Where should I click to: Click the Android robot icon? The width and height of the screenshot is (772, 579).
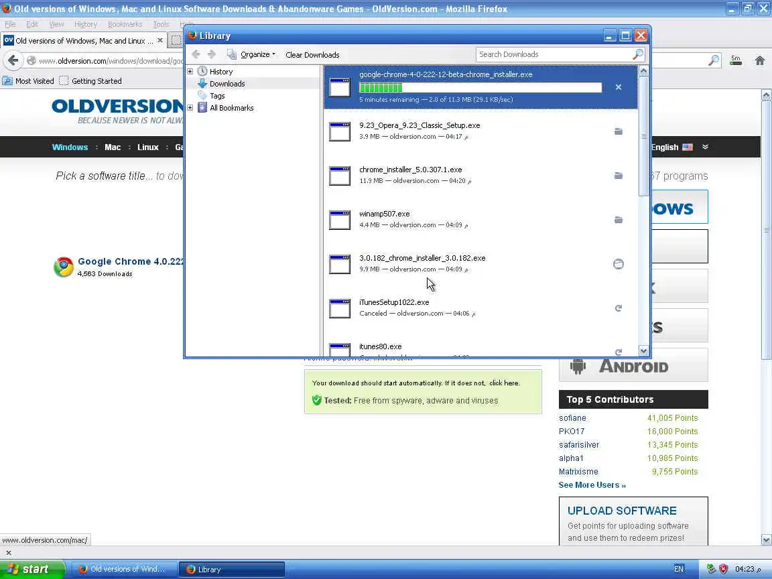(578, 367)
